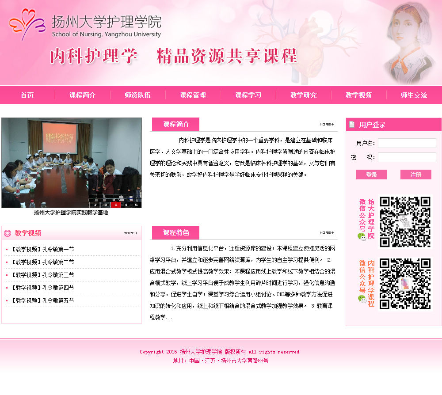
Task: Go to 课程简介 in the navigation bar
Action: 83,95
